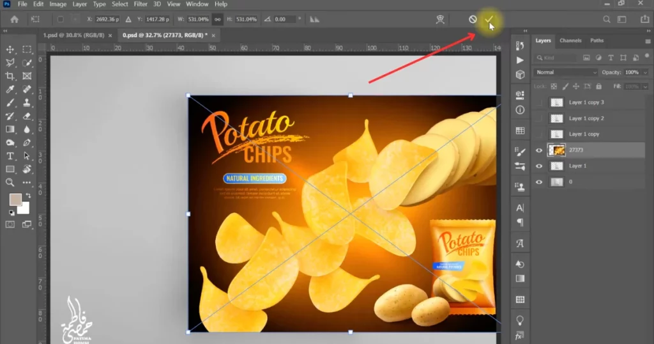This screenshot has width=654, height=344.
Task: Open the 3D panel cube icon
Action: coord(520,75)
